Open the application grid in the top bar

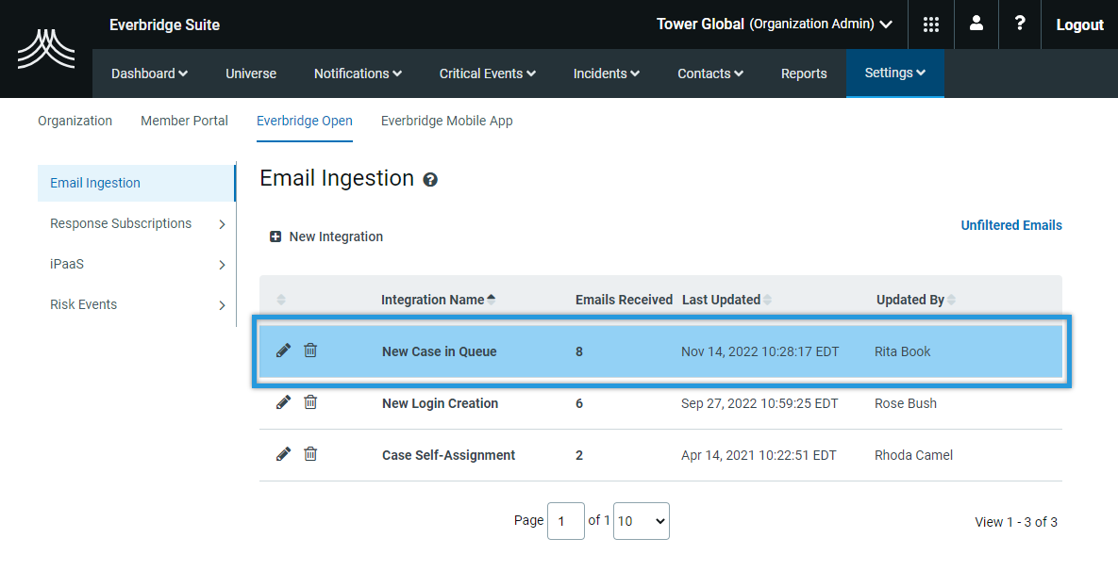[930, 24]
